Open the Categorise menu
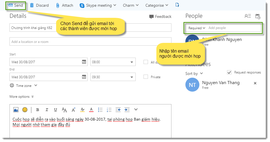Viewport: 270px width, 142px height. point(157,5)
